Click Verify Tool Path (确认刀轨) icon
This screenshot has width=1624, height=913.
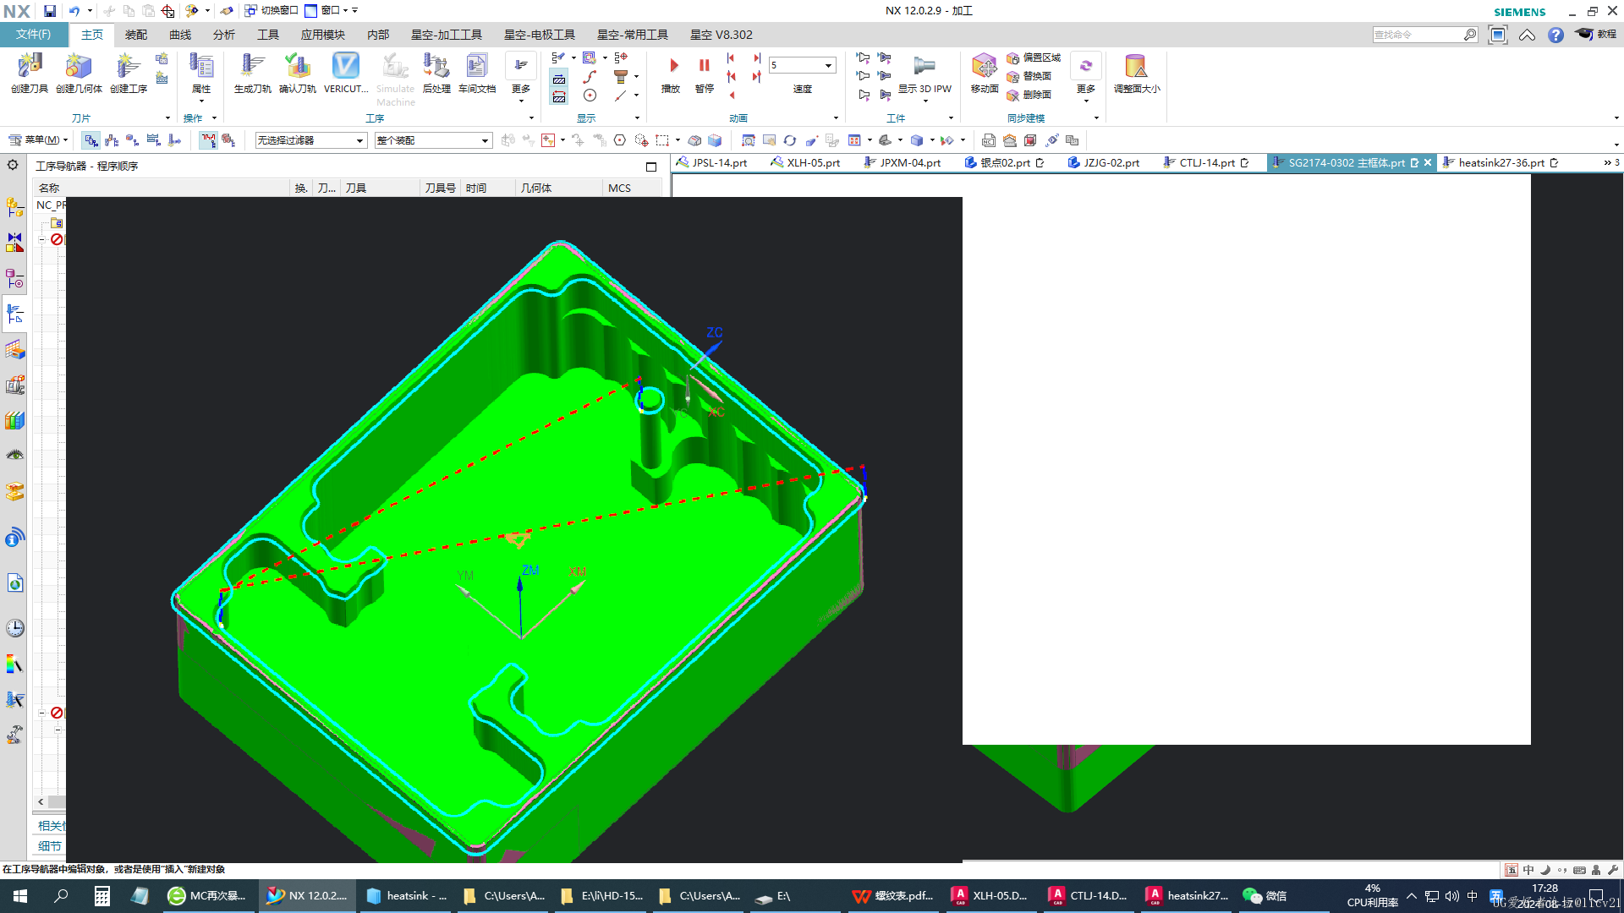(297, 68)
